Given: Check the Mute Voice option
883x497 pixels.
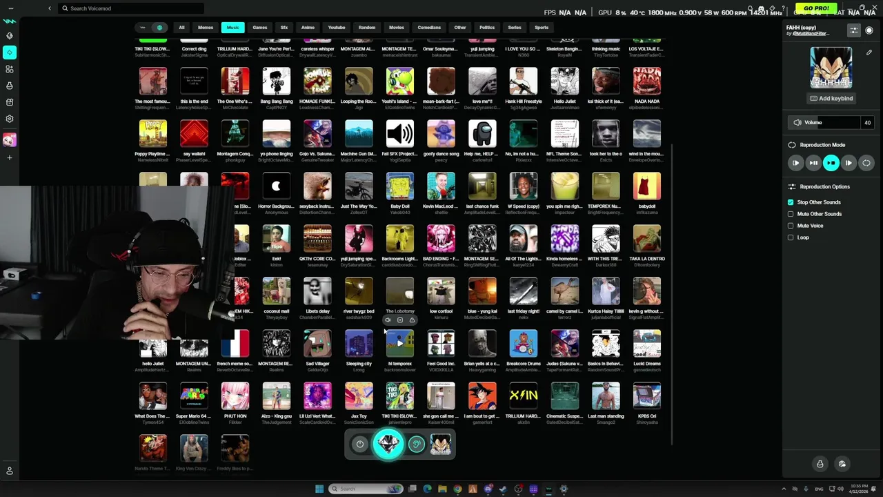Looking at the screenshot, I should click(791, 226).
